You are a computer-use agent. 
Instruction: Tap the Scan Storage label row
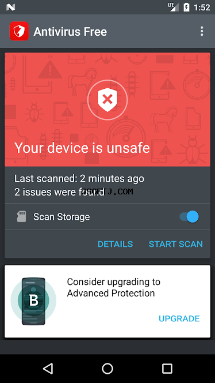coord(107,217)
